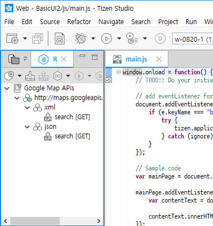This screenshot has height=226, width=213.
Task: Open the New wizard dropdown arrow
Action: click(25, 39)
